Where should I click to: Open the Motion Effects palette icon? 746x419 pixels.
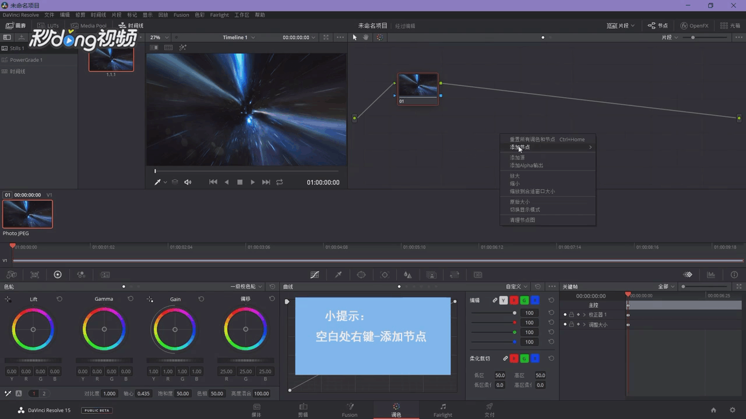click(x=105, y=275)
